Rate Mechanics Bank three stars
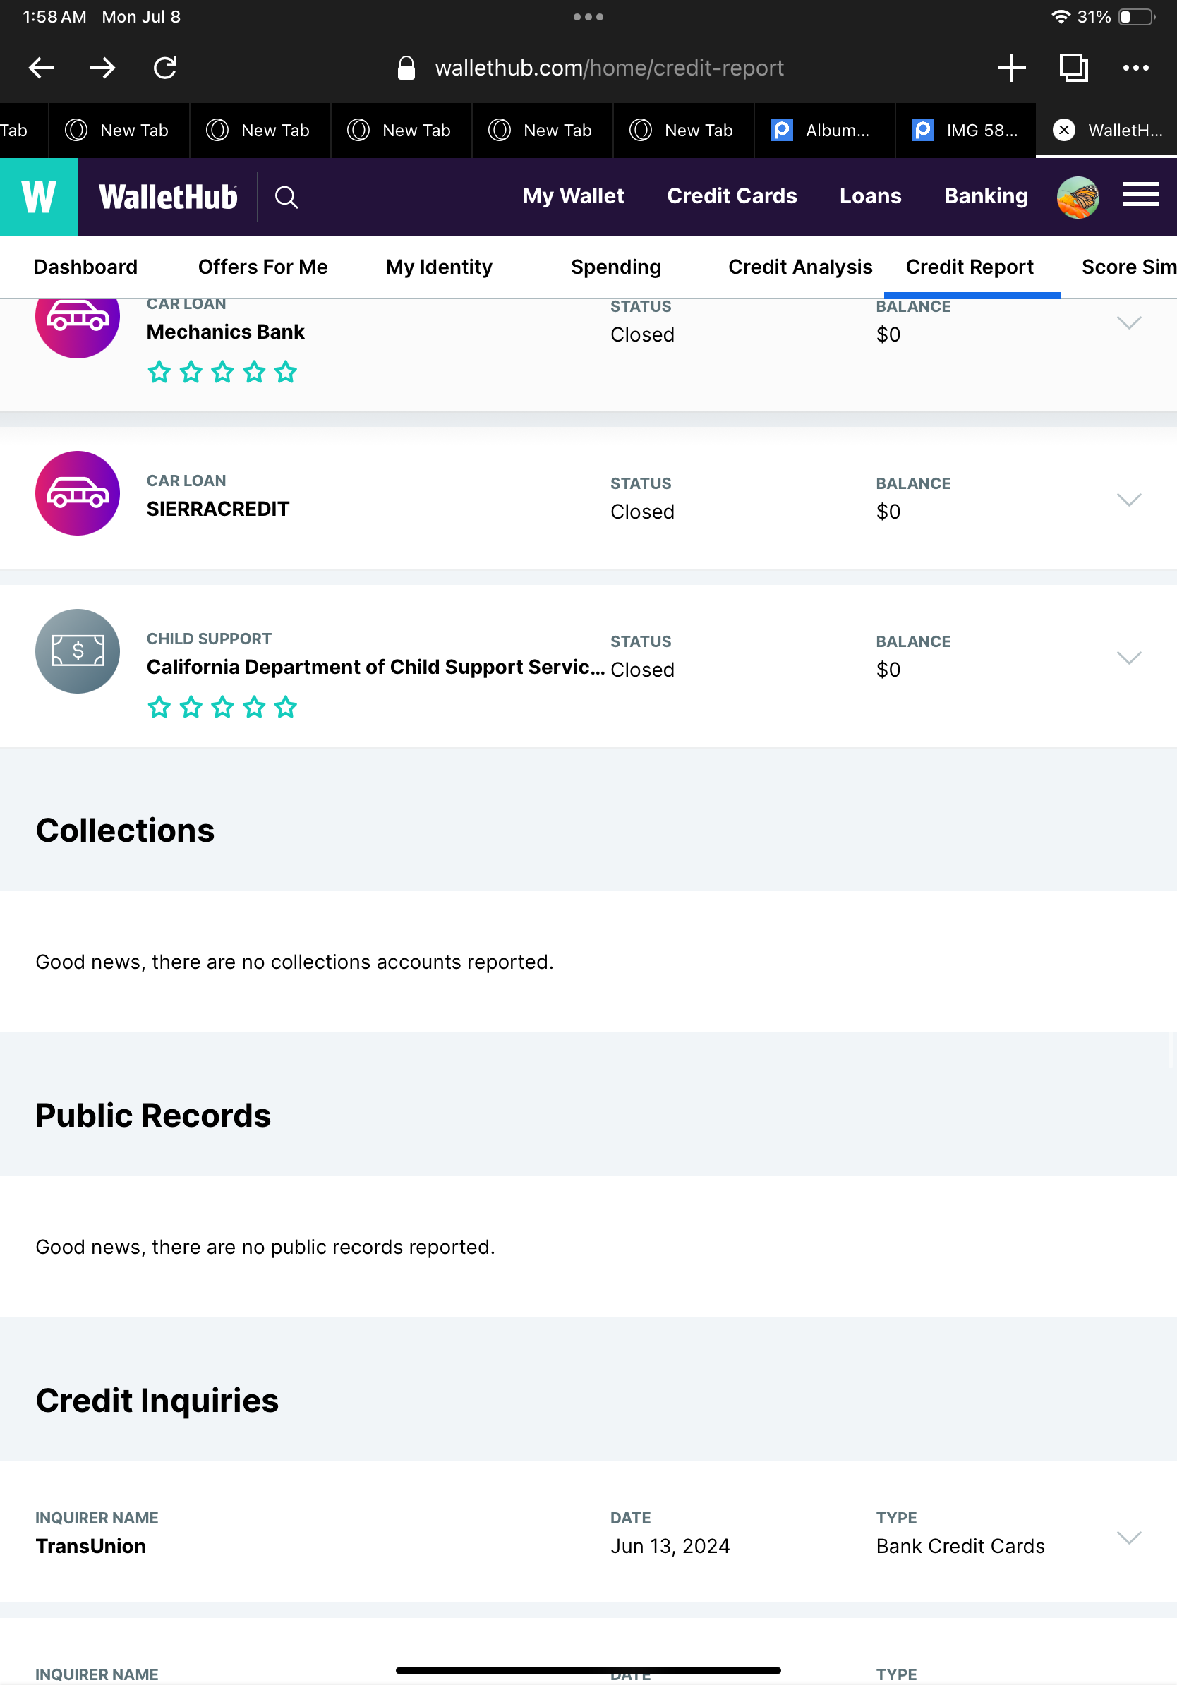The image size is (1177, 1685). pos(222,372)
